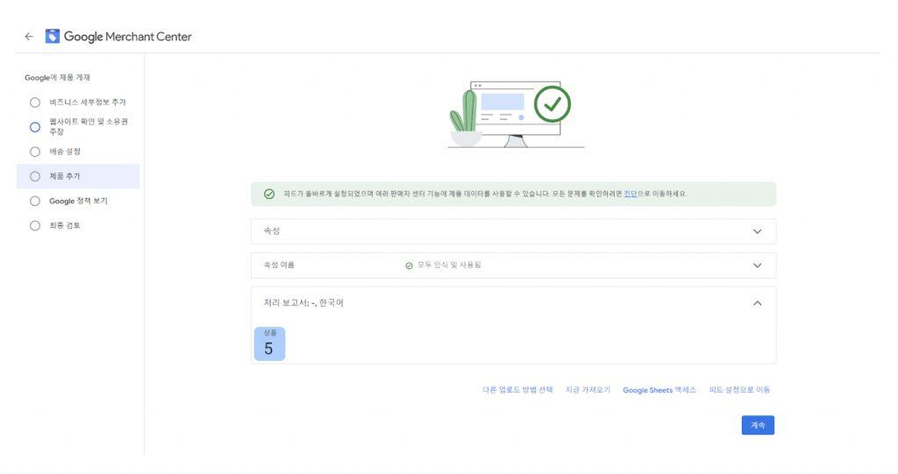Click the Google에 제품 게재 sidebar heading

click(x=57, y=77)
